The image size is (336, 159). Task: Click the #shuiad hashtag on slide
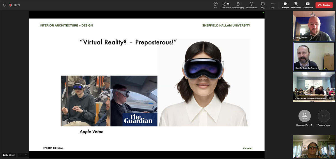tap(248, 148)
